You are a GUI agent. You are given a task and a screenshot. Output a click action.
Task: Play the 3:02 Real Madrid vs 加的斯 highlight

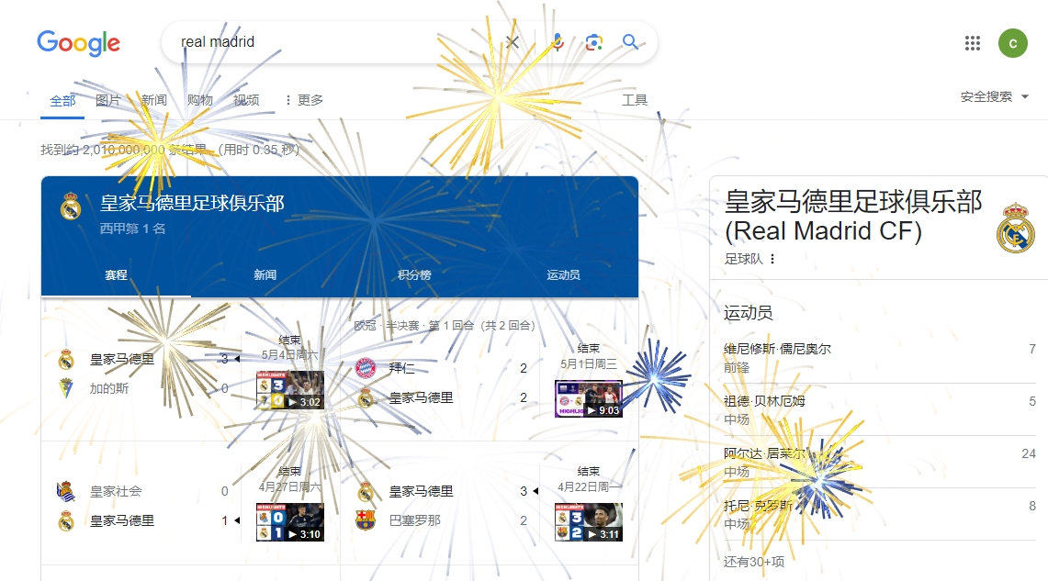point(290,390)
